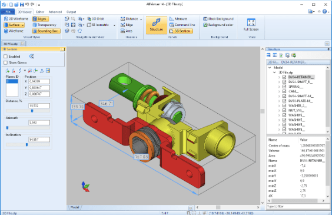The width and height of the screenshot is (332, 215).
Task: Open the Editor ribbon tab
Action: tap(40, 12)
